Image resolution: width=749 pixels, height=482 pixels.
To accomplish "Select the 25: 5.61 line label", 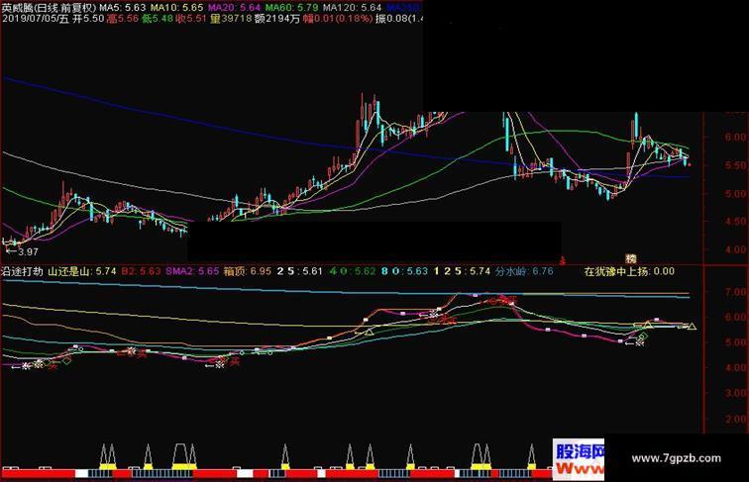I will (x=300, y=271).
